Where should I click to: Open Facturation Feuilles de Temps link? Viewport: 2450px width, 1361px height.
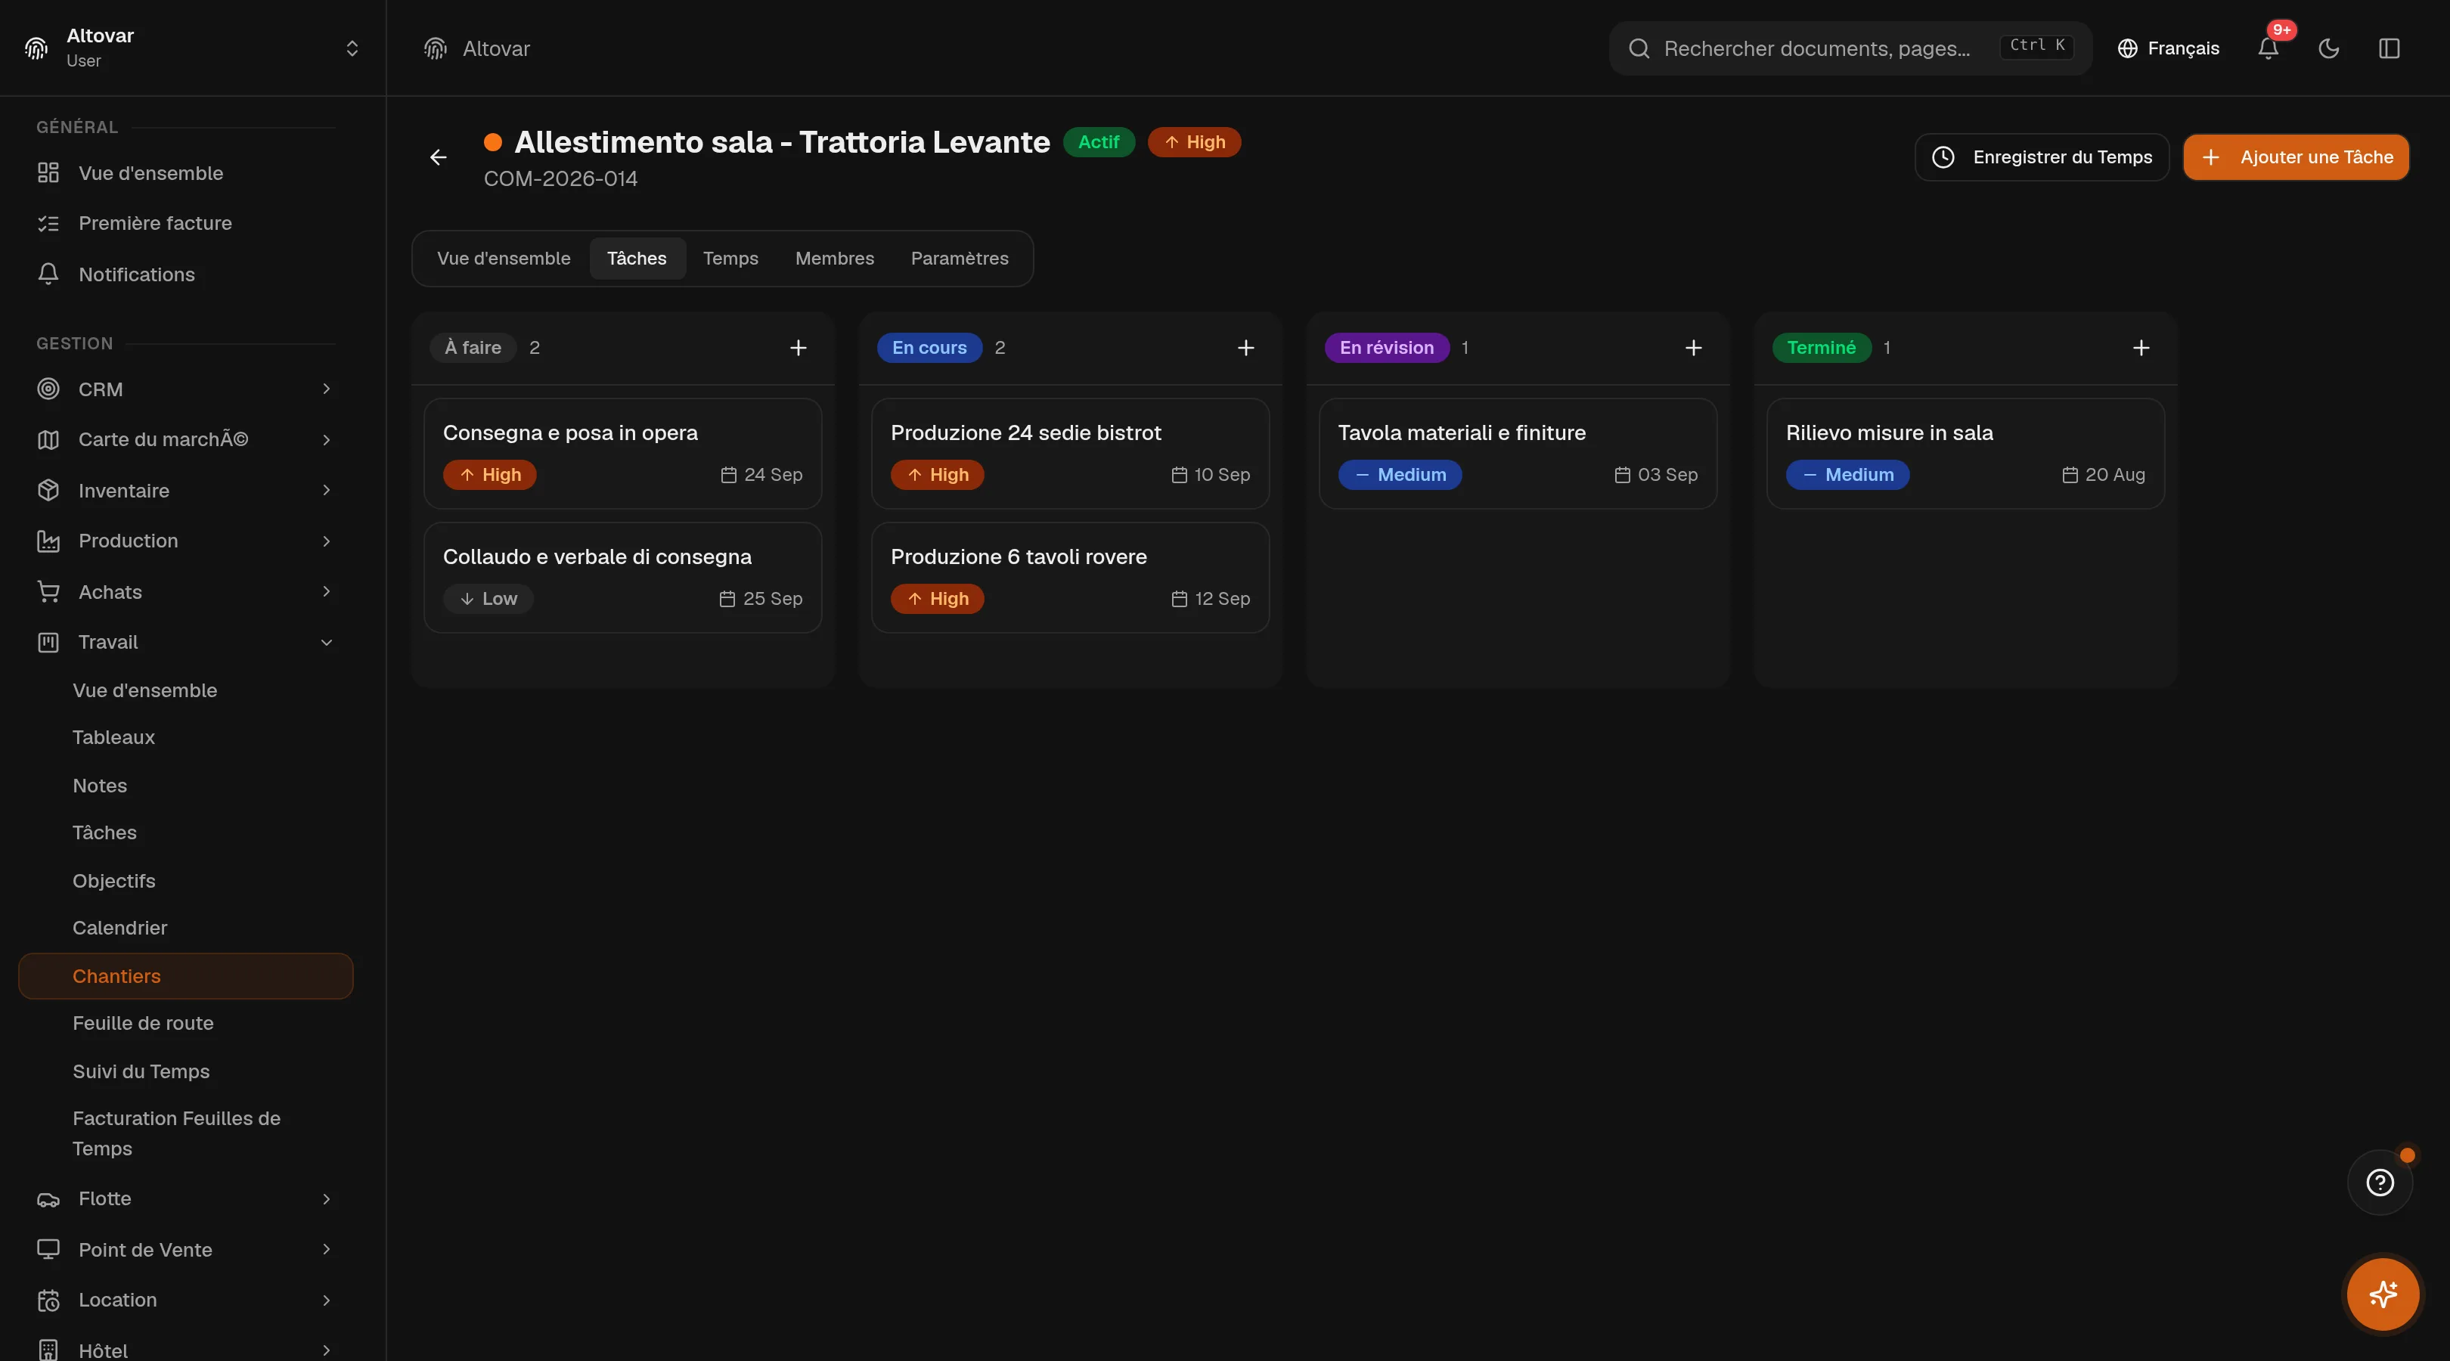[176, 1133]
